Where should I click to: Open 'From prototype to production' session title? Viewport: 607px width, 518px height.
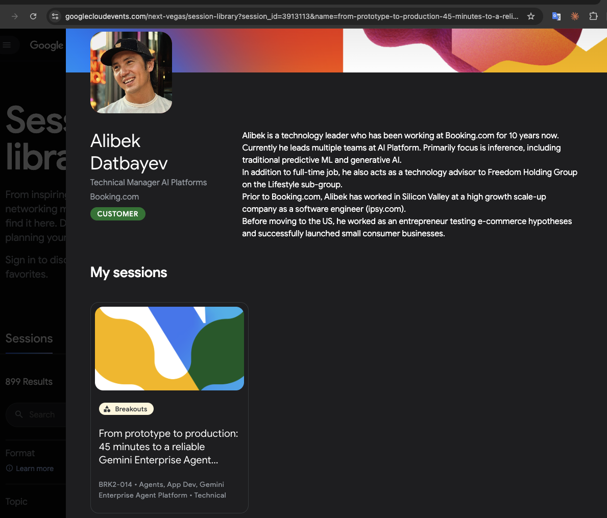pyautogui.click(x=168, y=447)
